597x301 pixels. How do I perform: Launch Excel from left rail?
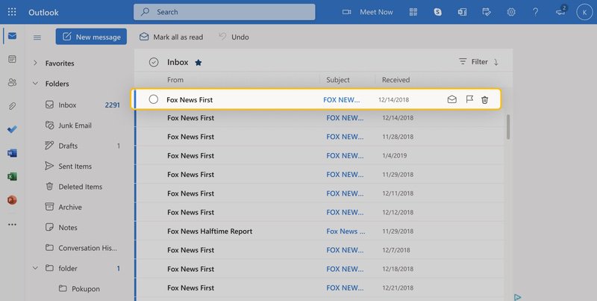pyautogui.click(x=12, y=176)
